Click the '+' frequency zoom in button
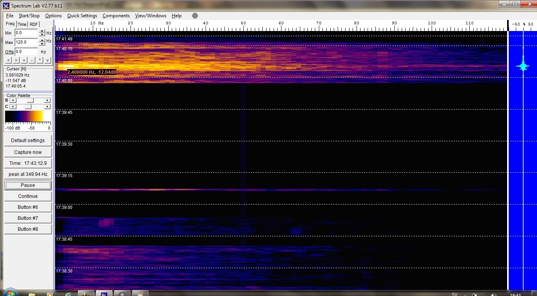Image resolution: width=537 pixels, height=296 pixels. point(24,60)
